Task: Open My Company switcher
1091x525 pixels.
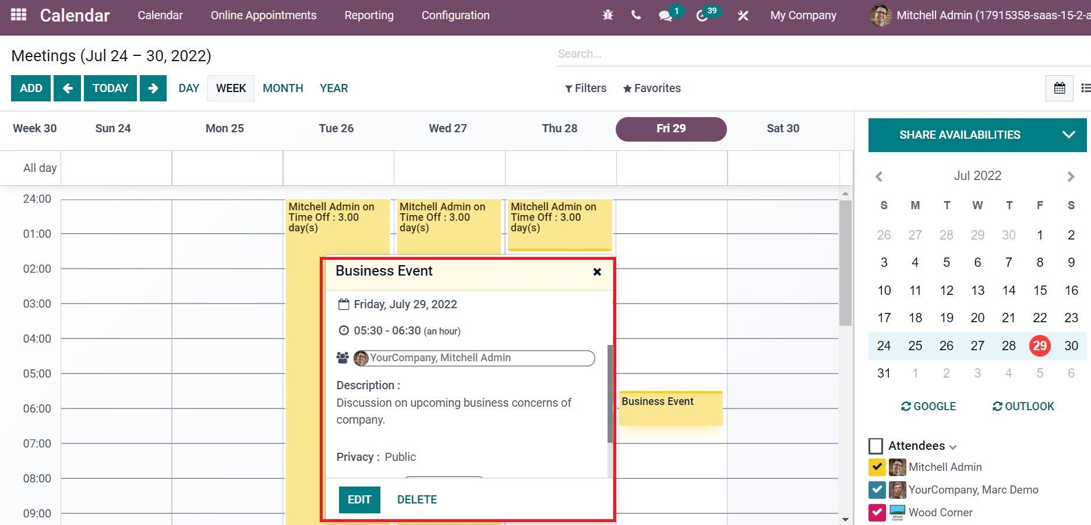Action: point(803,16)
